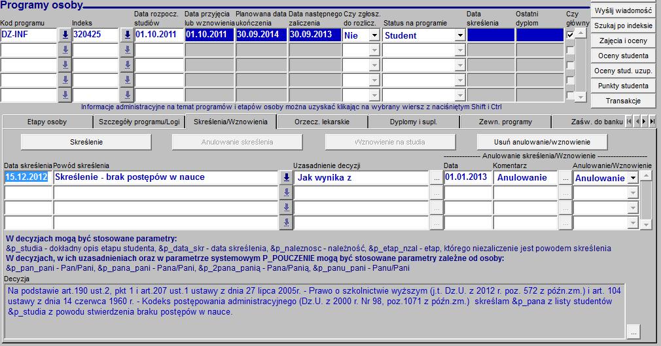Image resolution: width=661 pixels, height=346 pixels.
Task: Select 'Data skreślenia' field 15.12.2012
Action: (28, 177)
